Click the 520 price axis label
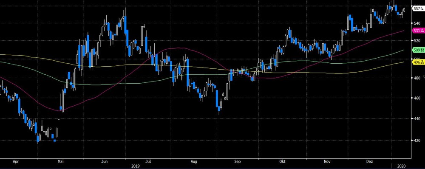The image size is (425, 169). (x=417, y=41)
